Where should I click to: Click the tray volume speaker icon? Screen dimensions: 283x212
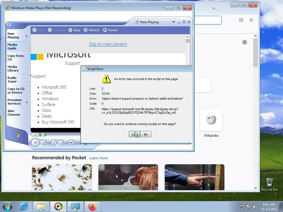click(x=255, y=207)
